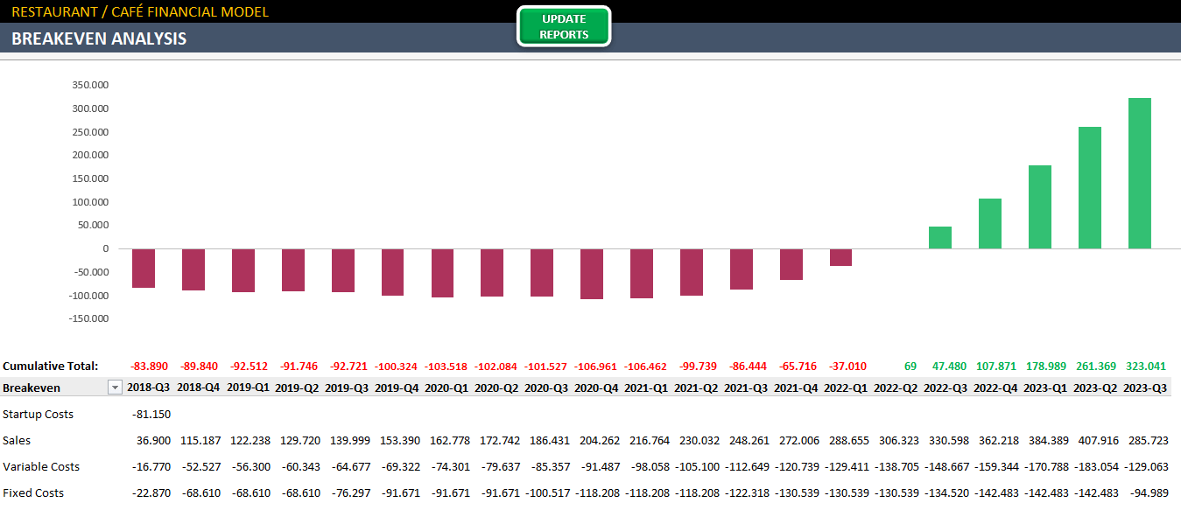
Task: Select the Variable Costs row label
Action: [41, 466]
